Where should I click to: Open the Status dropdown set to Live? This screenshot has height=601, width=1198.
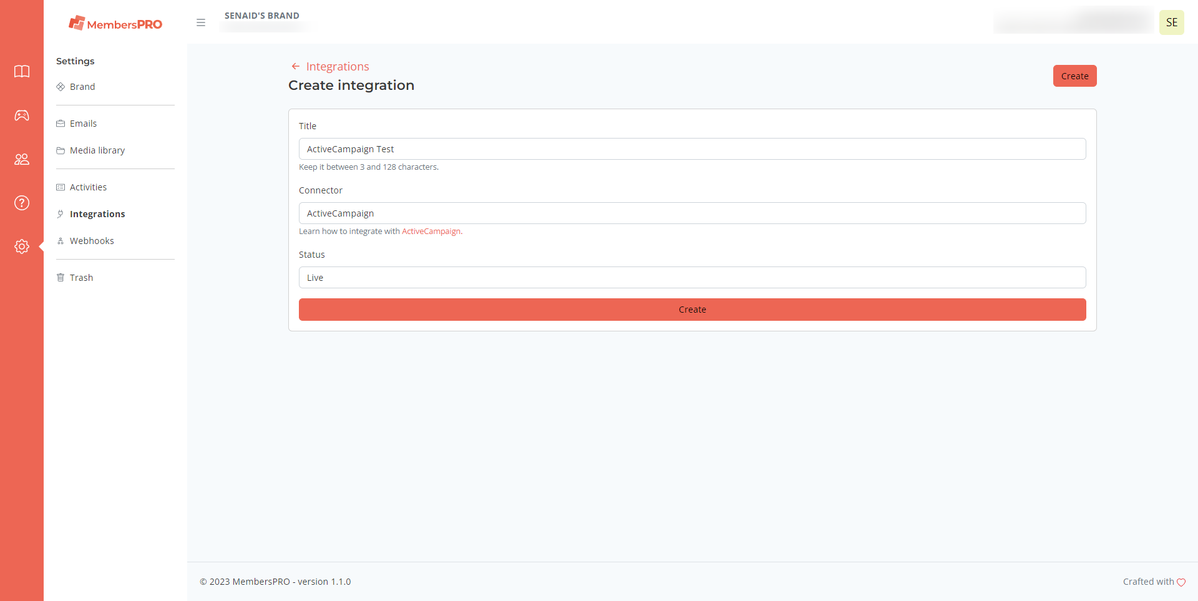(692, 278)
